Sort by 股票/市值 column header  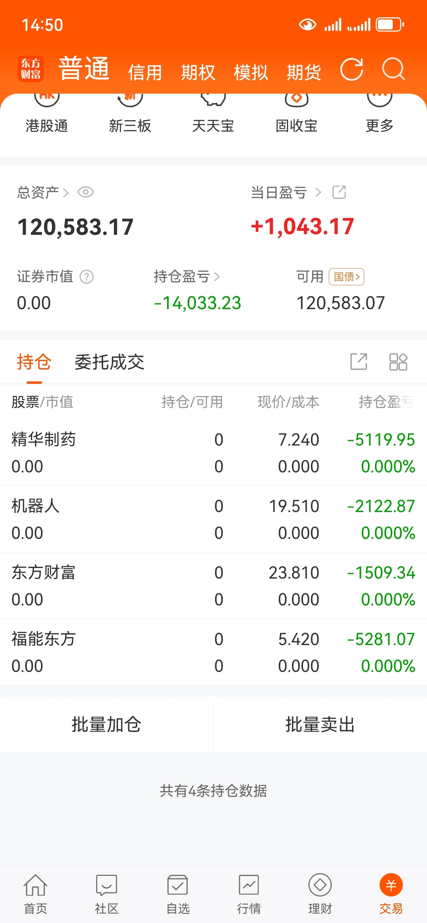[42, 402]
